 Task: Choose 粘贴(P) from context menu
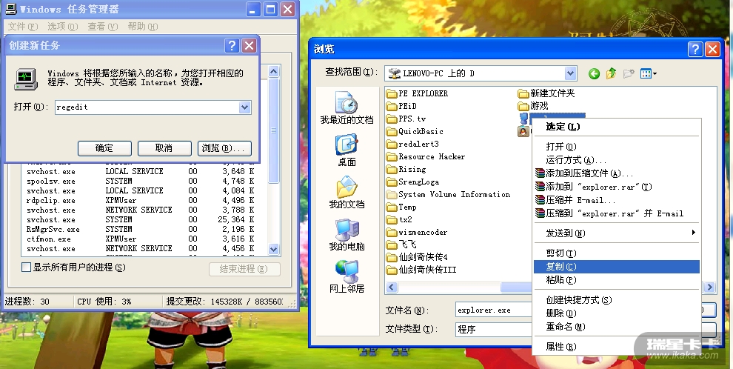click(616, 280)
